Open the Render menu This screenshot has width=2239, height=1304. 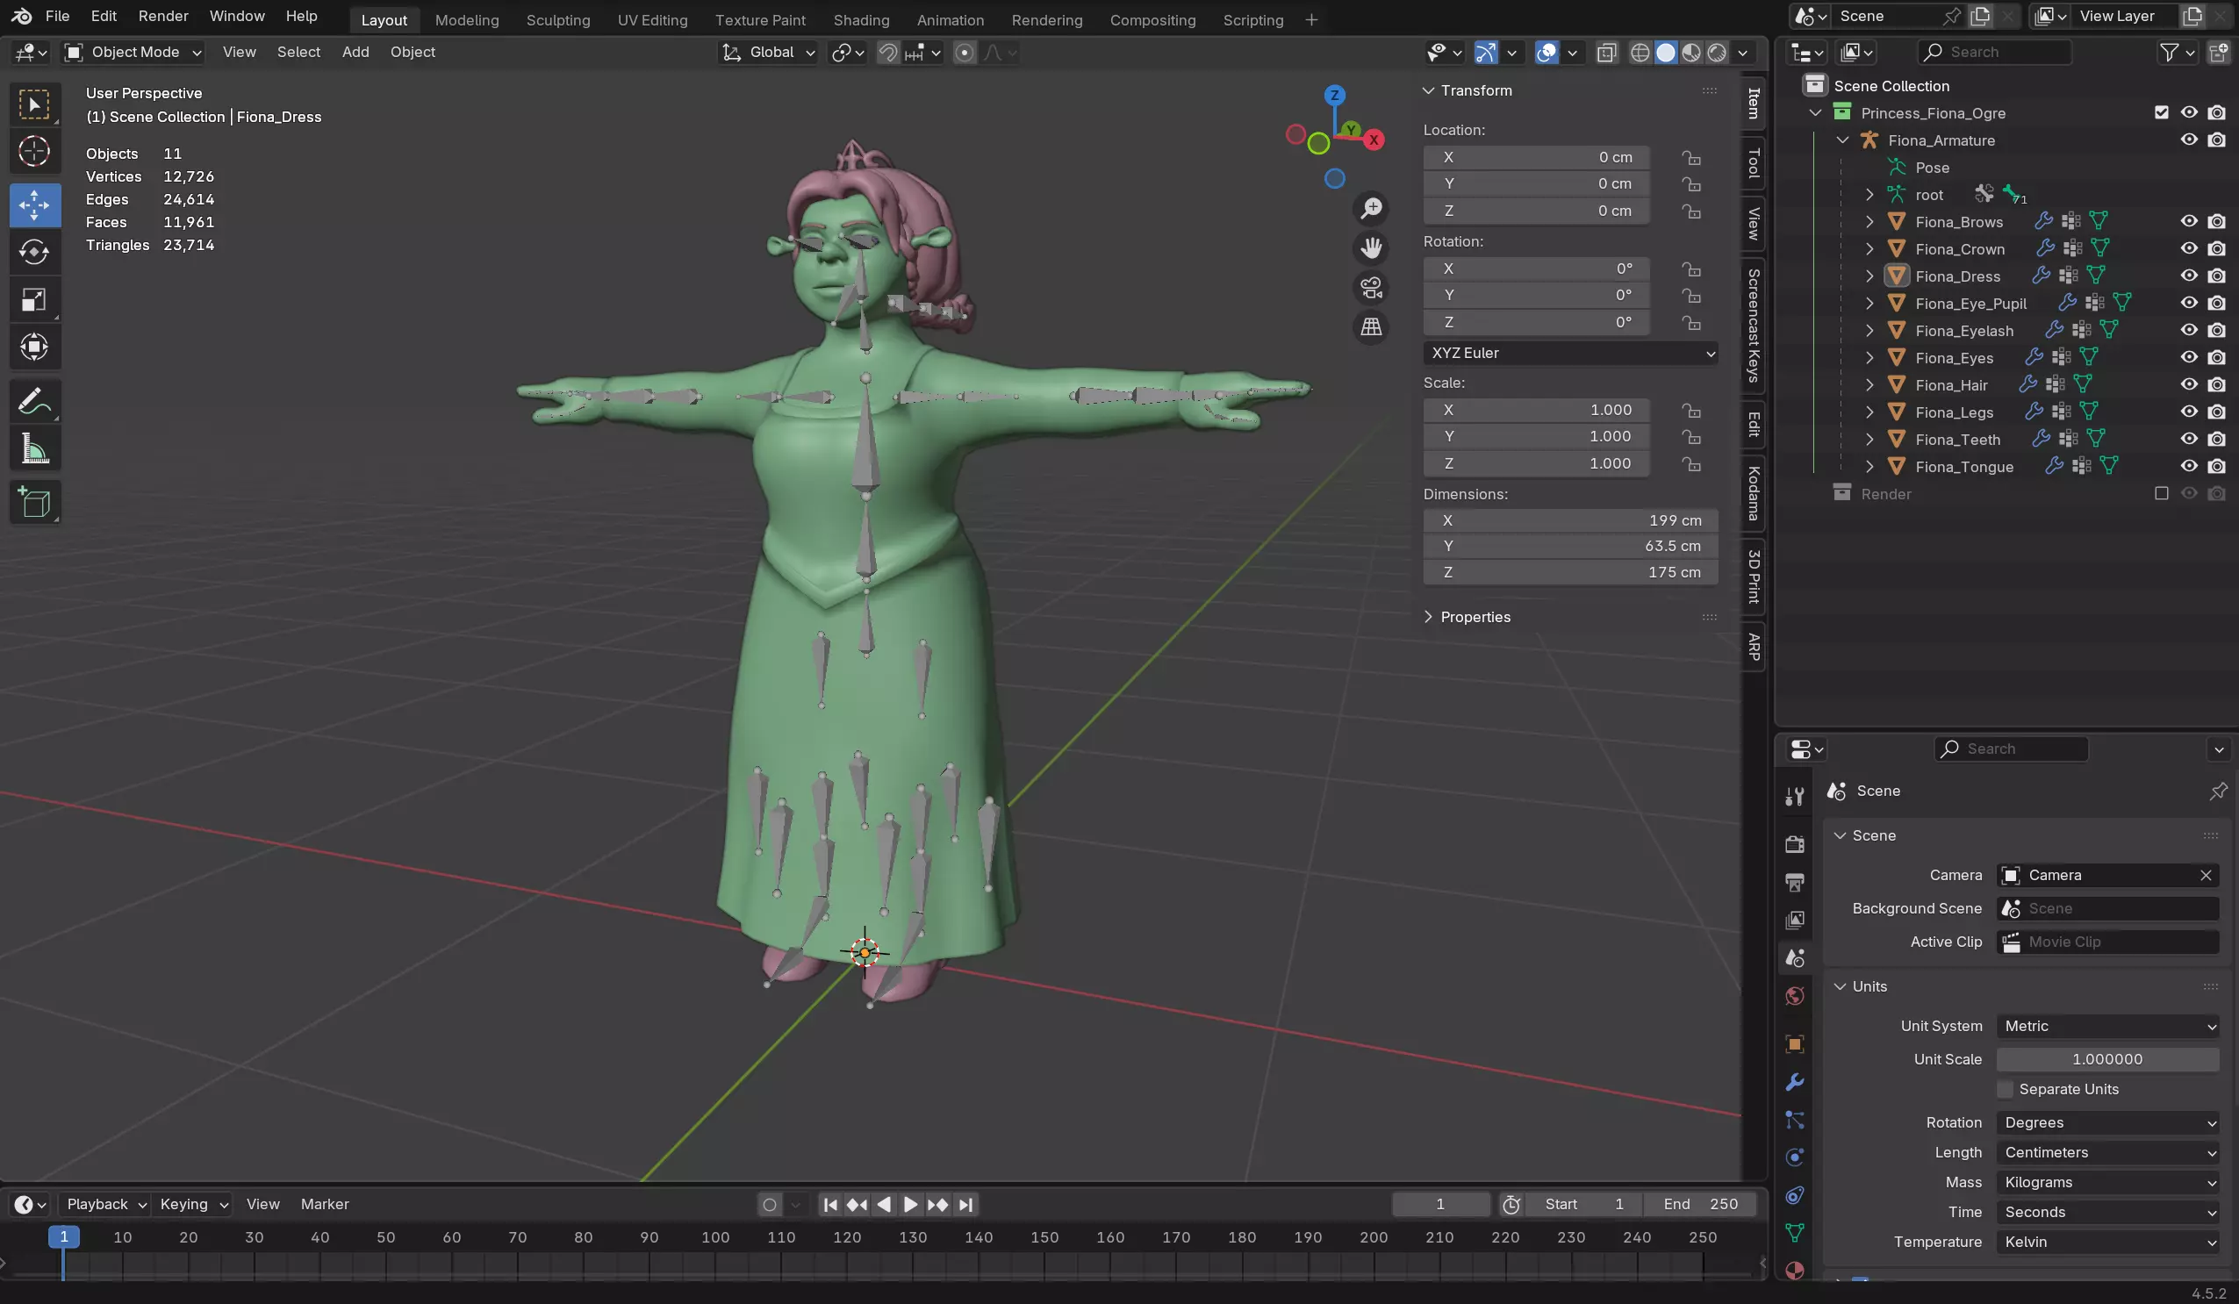162,16
